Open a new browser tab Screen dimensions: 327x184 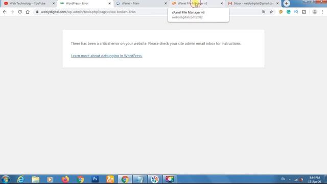[286, 4]
